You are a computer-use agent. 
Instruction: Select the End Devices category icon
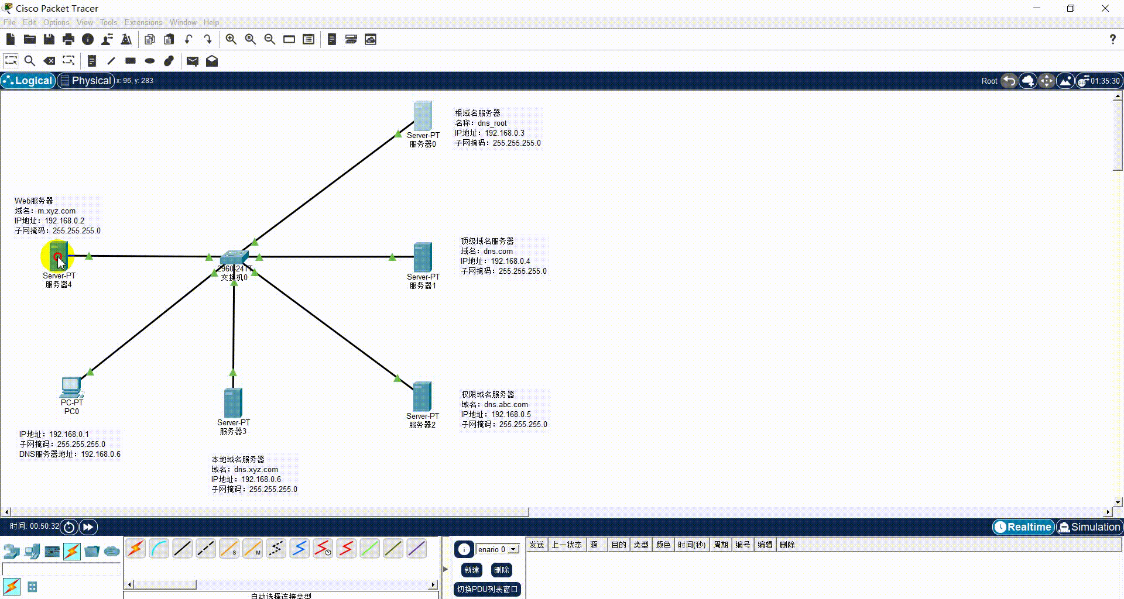click(x=32, y=551)
